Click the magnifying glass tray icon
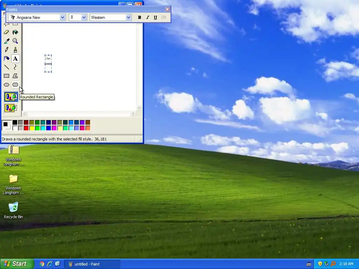This screenshot has height=269, width=359. click(333, 264)
